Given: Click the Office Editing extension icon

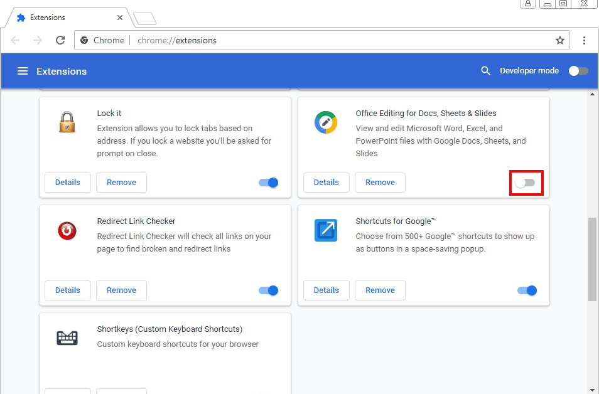Looking at the screenshot, I should 326,122.
